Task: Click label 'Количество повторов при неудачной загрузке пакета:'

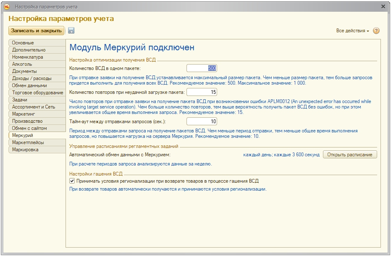Action: (x=127, y=92)
